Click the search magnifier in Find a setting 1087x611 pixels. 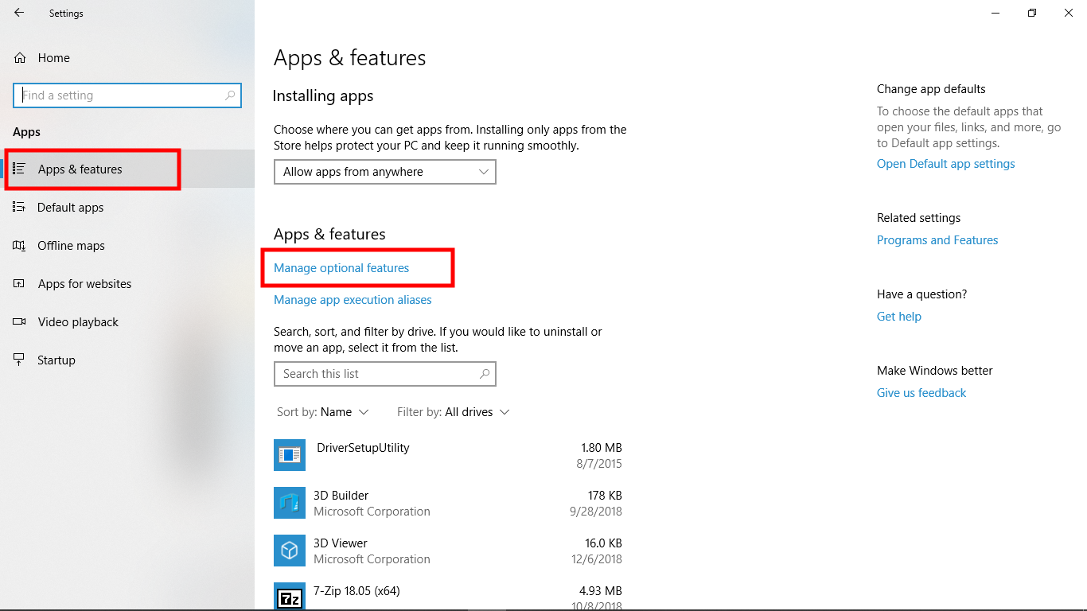[230, 95]
